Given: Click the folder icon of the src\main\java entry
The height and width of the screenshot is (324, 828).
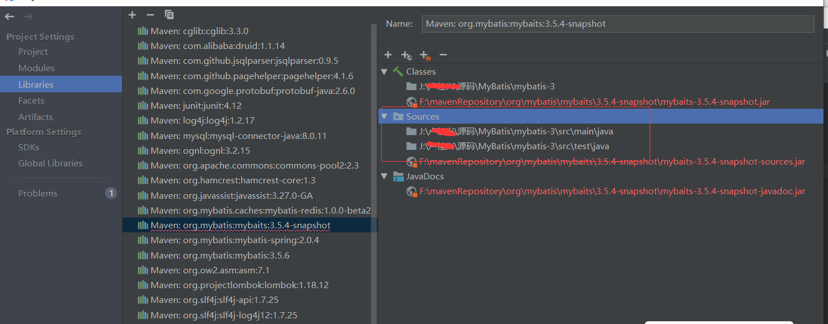Looking at the screenshot, I should pos(411,131).
